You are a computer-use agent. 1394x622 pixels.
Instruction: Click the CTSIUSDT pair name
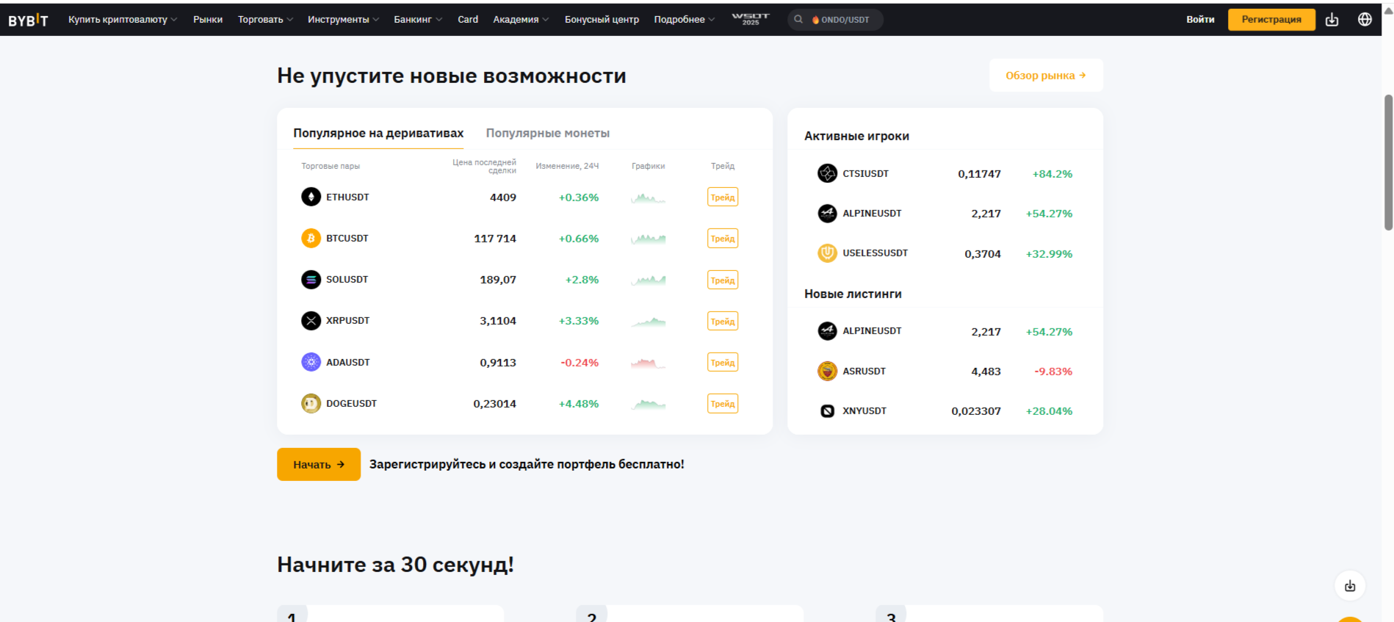click(x=865, y=173)
